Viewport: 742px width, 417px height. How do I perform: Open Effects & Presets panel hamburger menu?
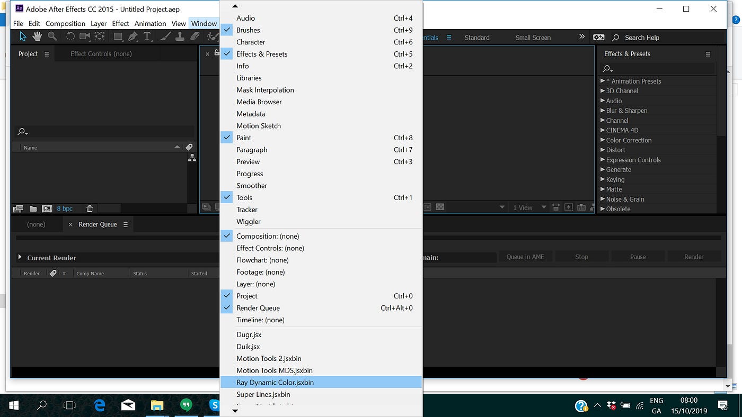pos(708,54)
